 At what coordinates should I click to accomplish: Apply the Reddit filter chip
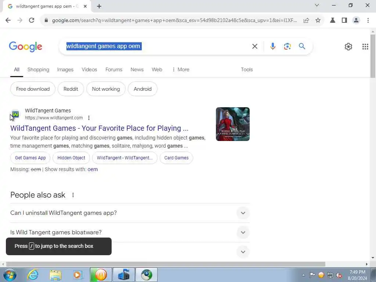tap(71, 89)
